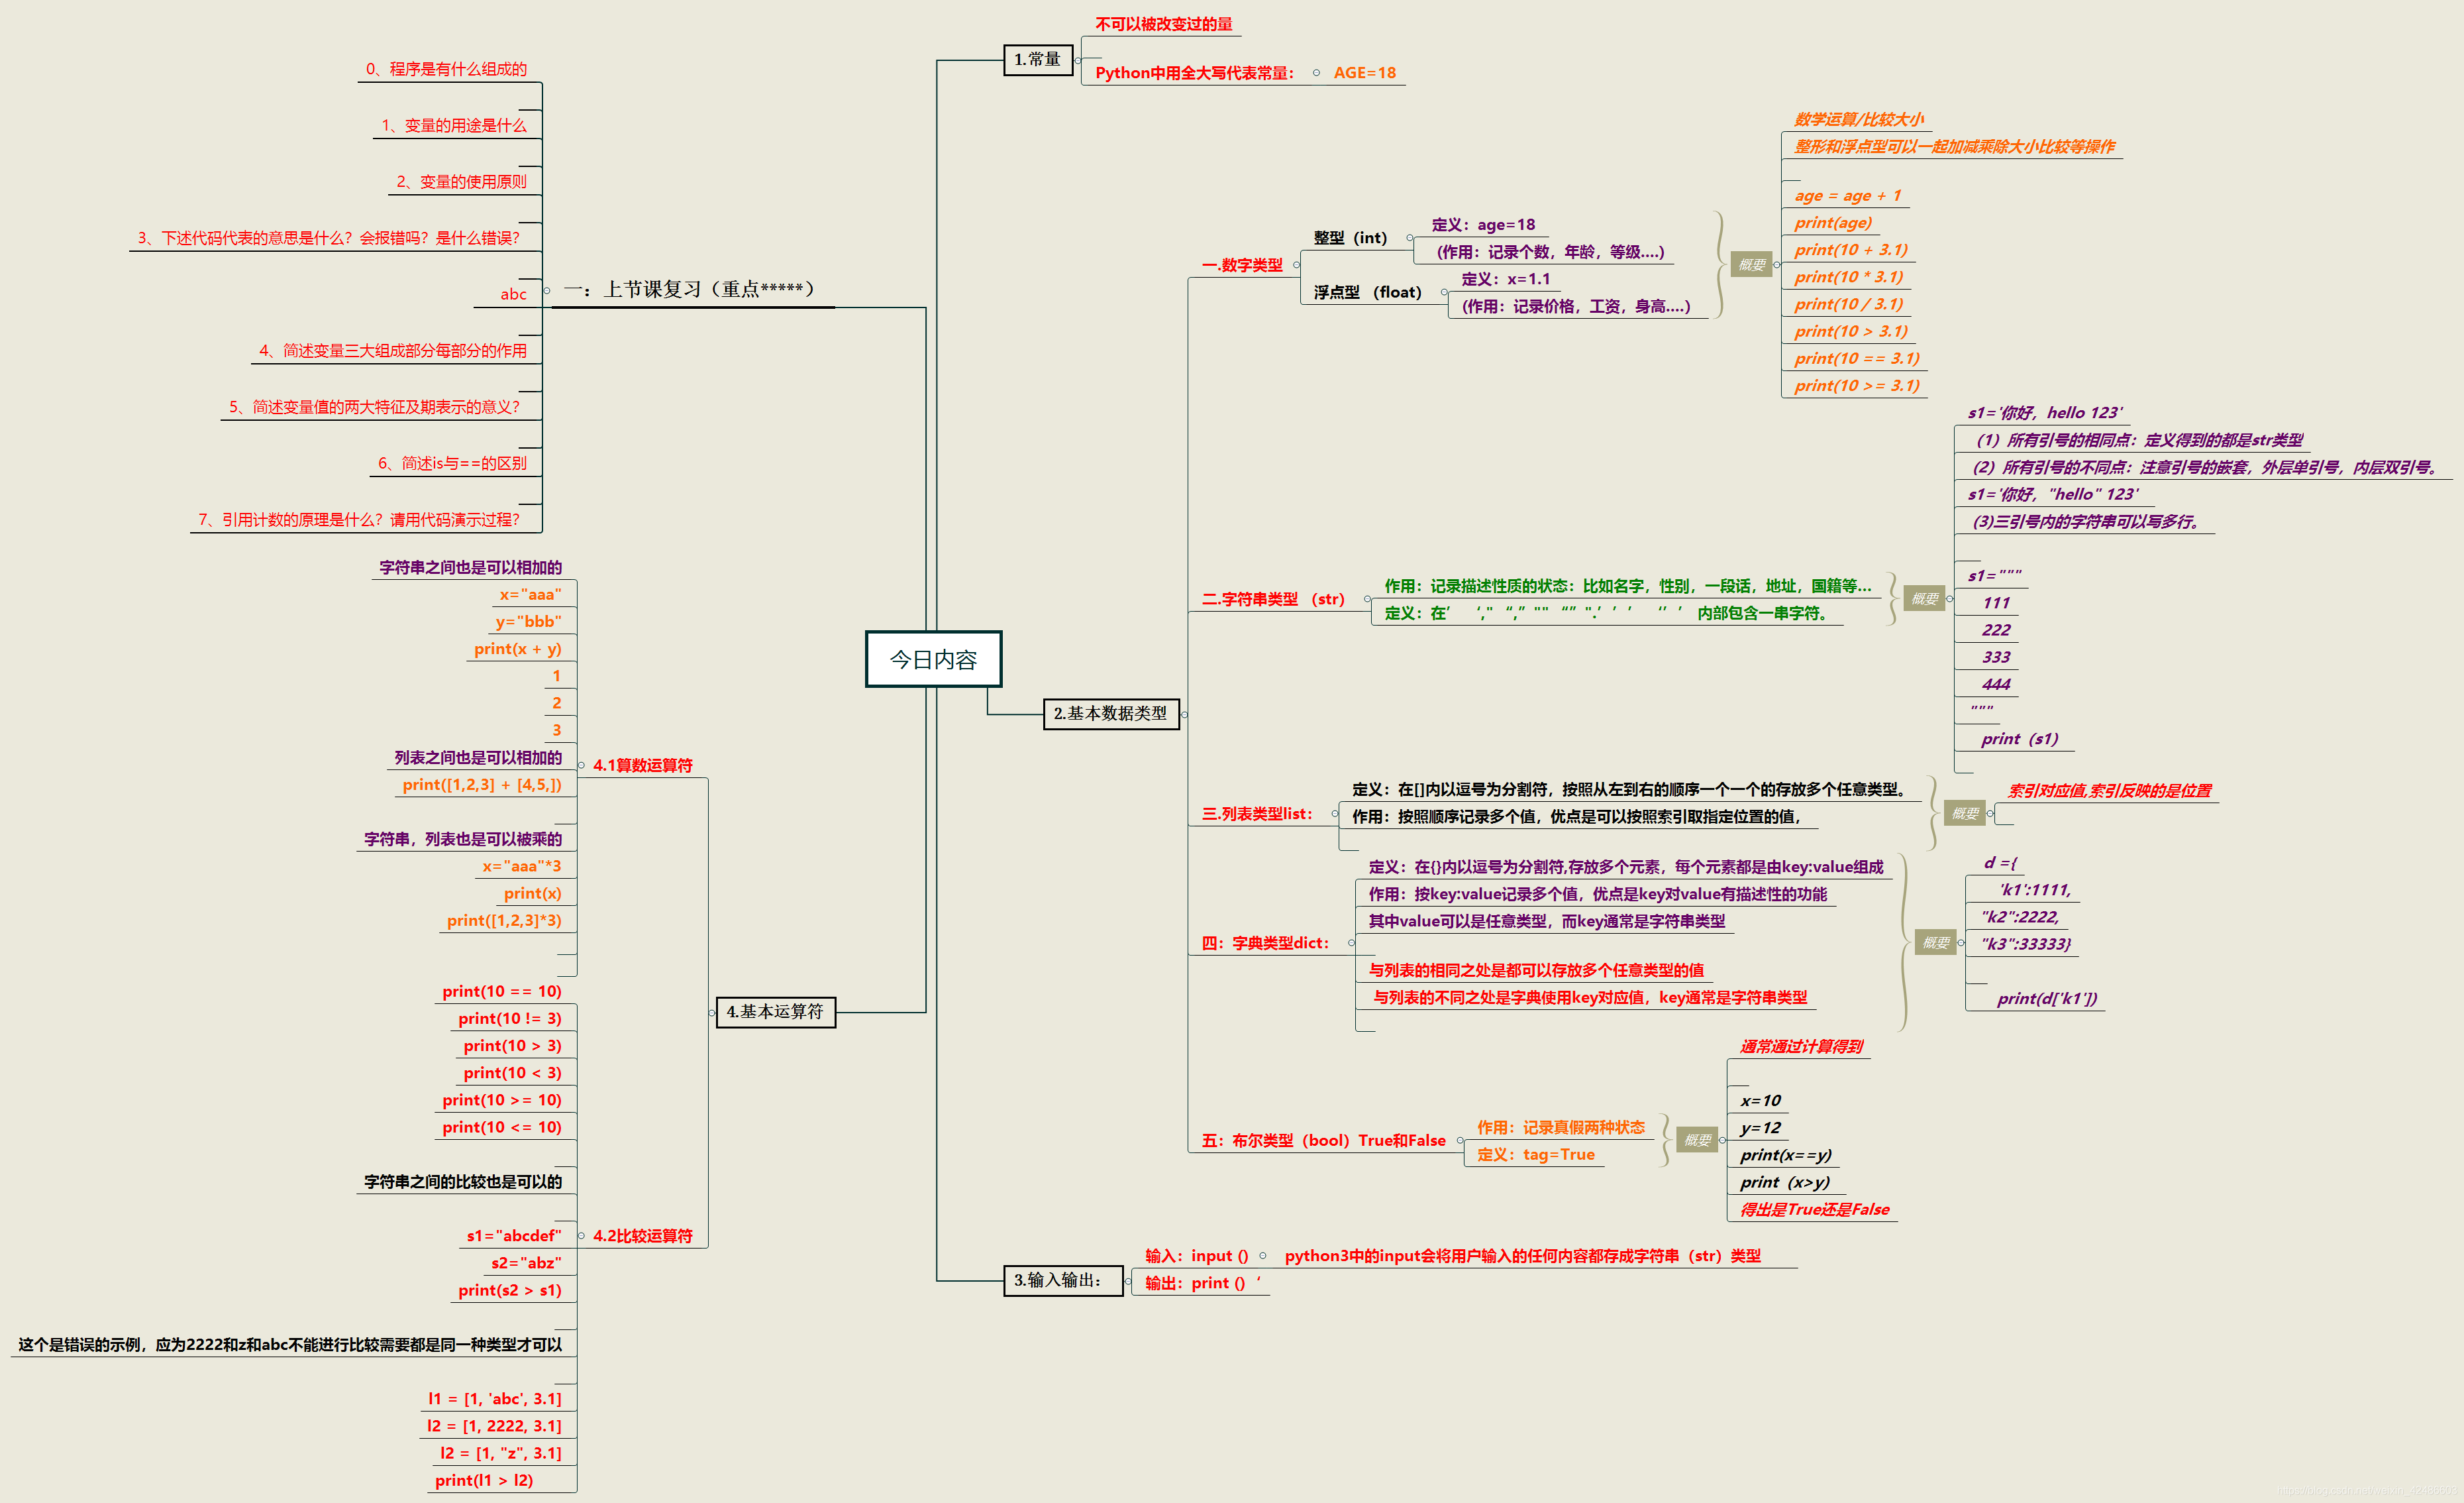Click review question 6、简述is与==的区别
The image size is (2464, 1503).
click(452, 463)
